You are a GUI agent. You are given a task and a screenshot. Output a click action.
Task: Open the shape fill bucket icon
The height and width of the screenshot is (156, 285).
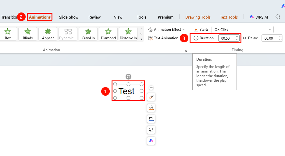click(x=151, y=108)
